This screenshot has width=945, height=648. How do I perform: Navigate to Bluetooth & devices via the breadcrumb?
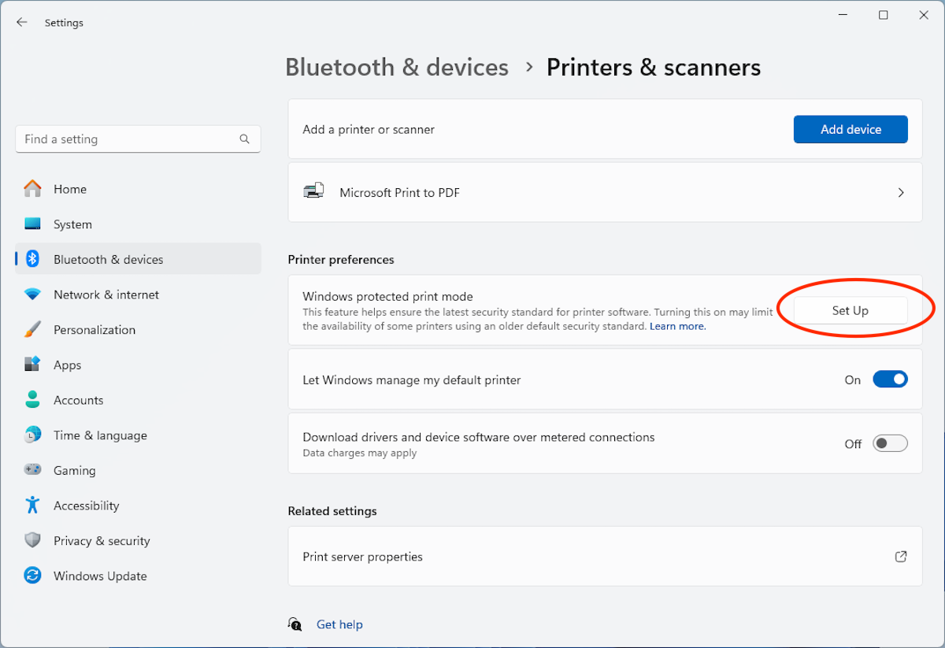397,68
